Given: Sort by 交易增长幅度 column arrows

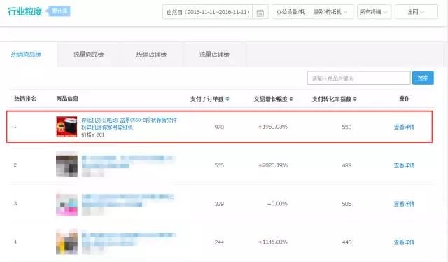Looking at the screenshot, I should pyautogui.click(x=291, y=99).
